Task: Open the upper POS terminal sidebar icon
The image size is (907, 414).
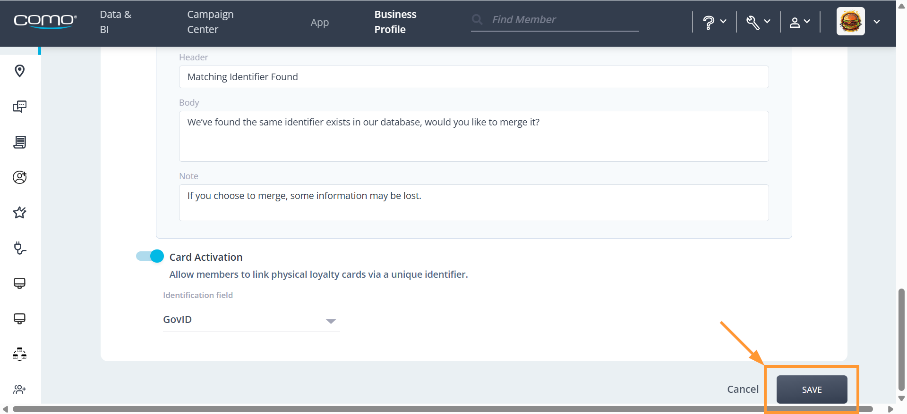Action: click(19, 283)
